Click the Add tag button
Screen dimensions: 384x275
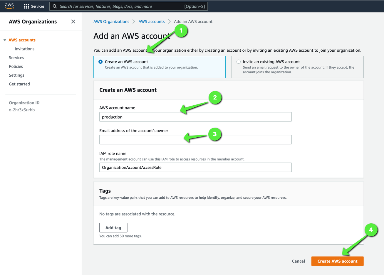[x=113, y=228]
